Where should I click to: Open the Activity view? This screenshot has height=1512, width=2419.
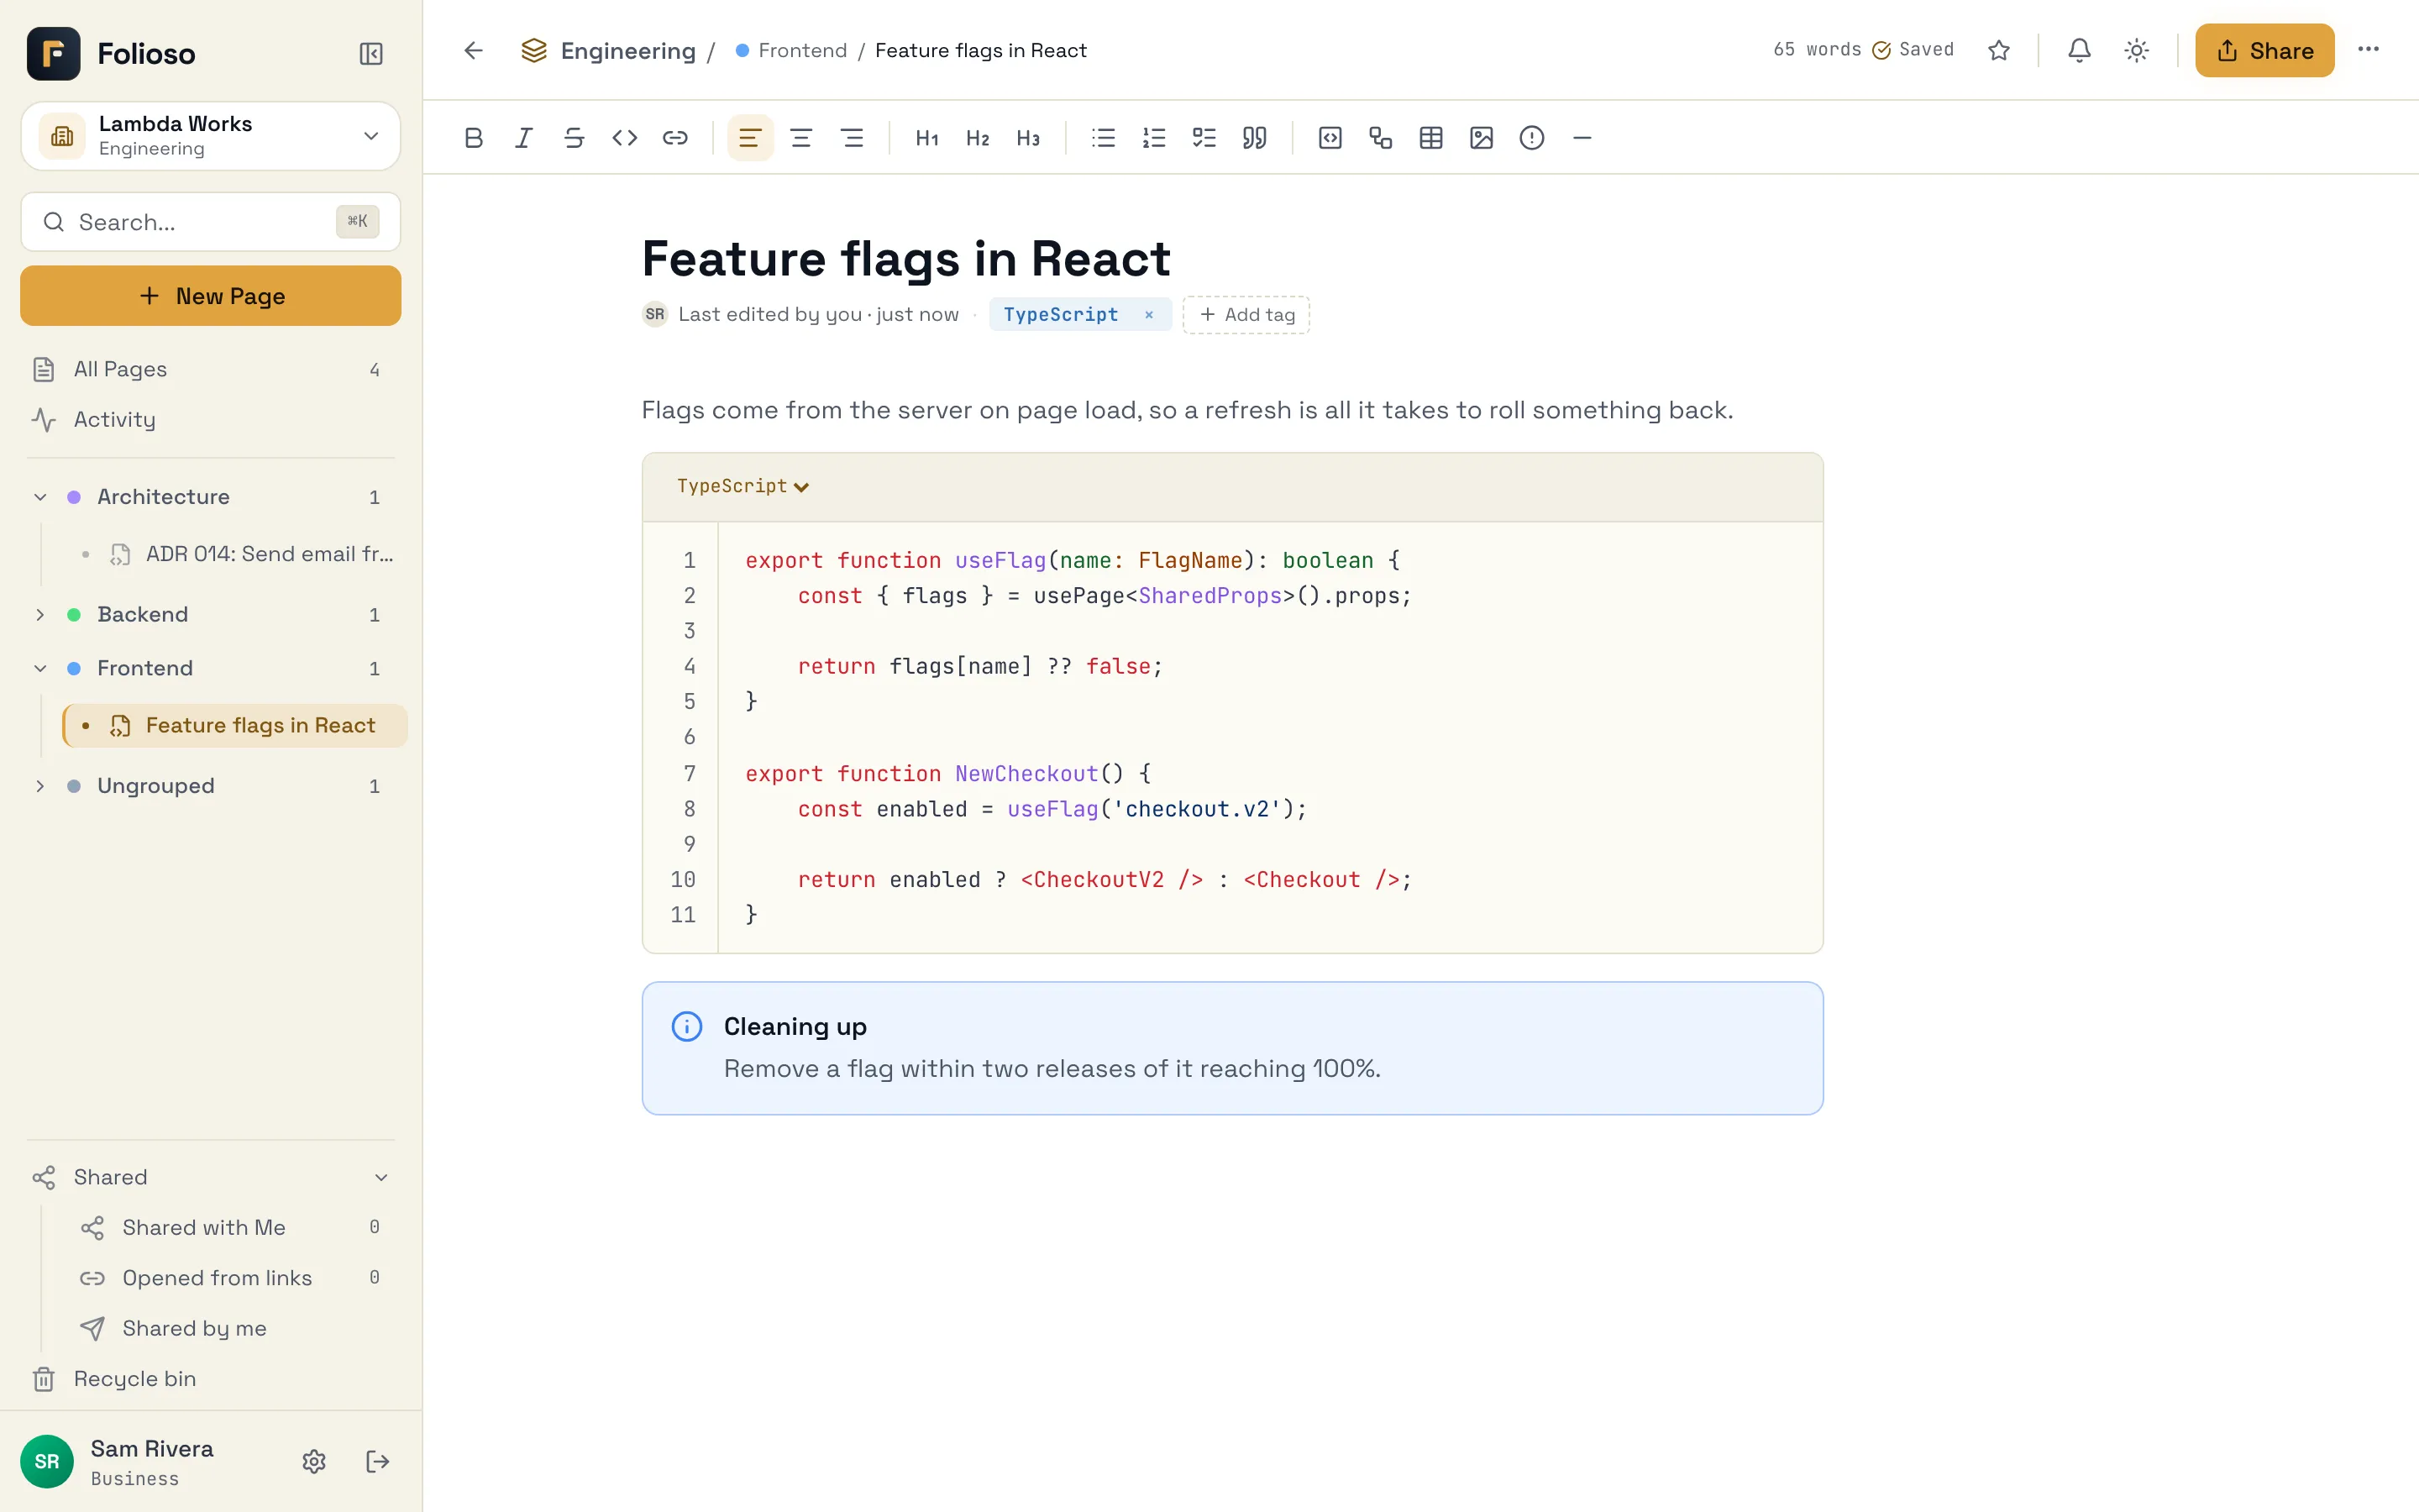pos(211,420)
